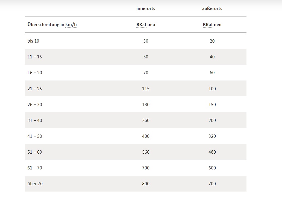Select the 'über 70' row label

(x=35, y=184)
